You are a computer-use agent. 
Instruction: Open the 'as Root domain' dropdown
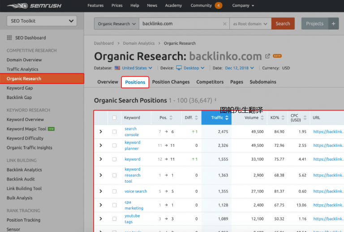250,24
